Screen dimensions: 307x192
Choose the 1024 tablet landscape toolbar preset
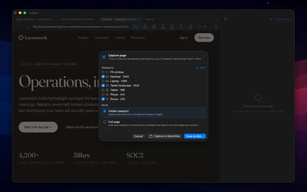pyautogui.click(x=163, y=27)
